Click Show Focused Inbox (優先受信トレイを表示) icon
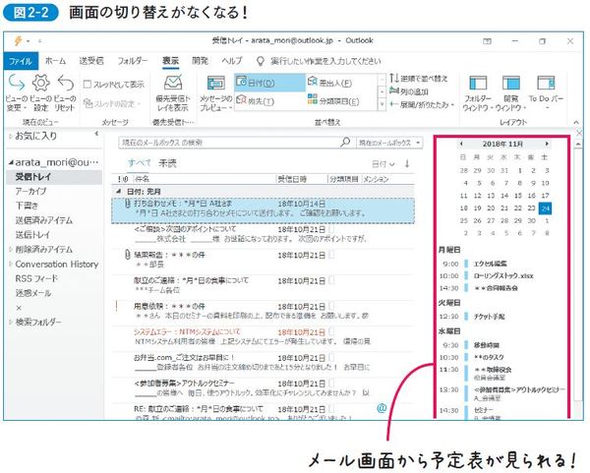Screen dimensions: 590x473 173,83
